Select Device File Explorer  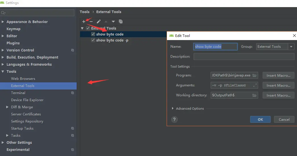point(27,100)
